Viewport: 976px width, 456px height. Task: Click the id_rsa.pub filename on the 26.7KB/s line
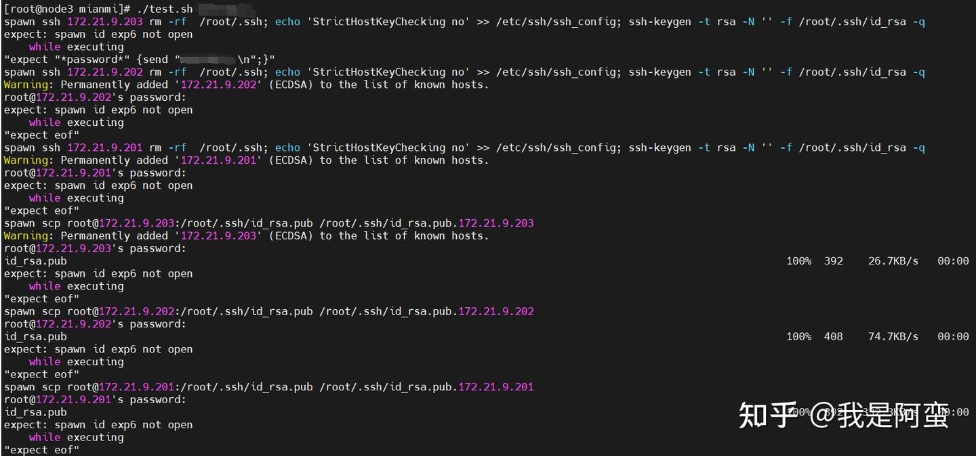point(35,261)
